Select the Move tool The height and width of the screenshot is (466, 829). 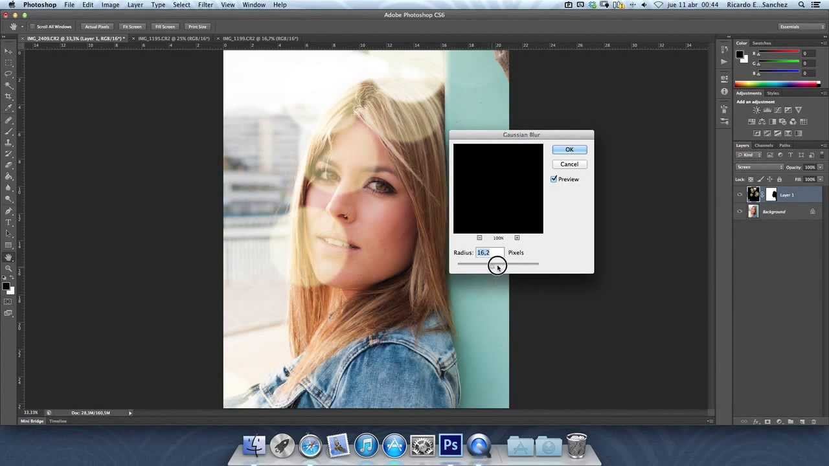[8, 50]
